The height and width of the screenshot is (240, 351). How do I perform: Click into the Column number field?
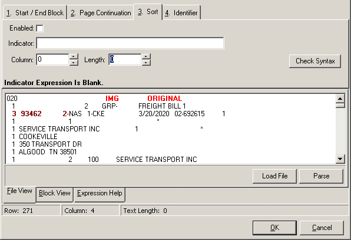tap(53, 59)
